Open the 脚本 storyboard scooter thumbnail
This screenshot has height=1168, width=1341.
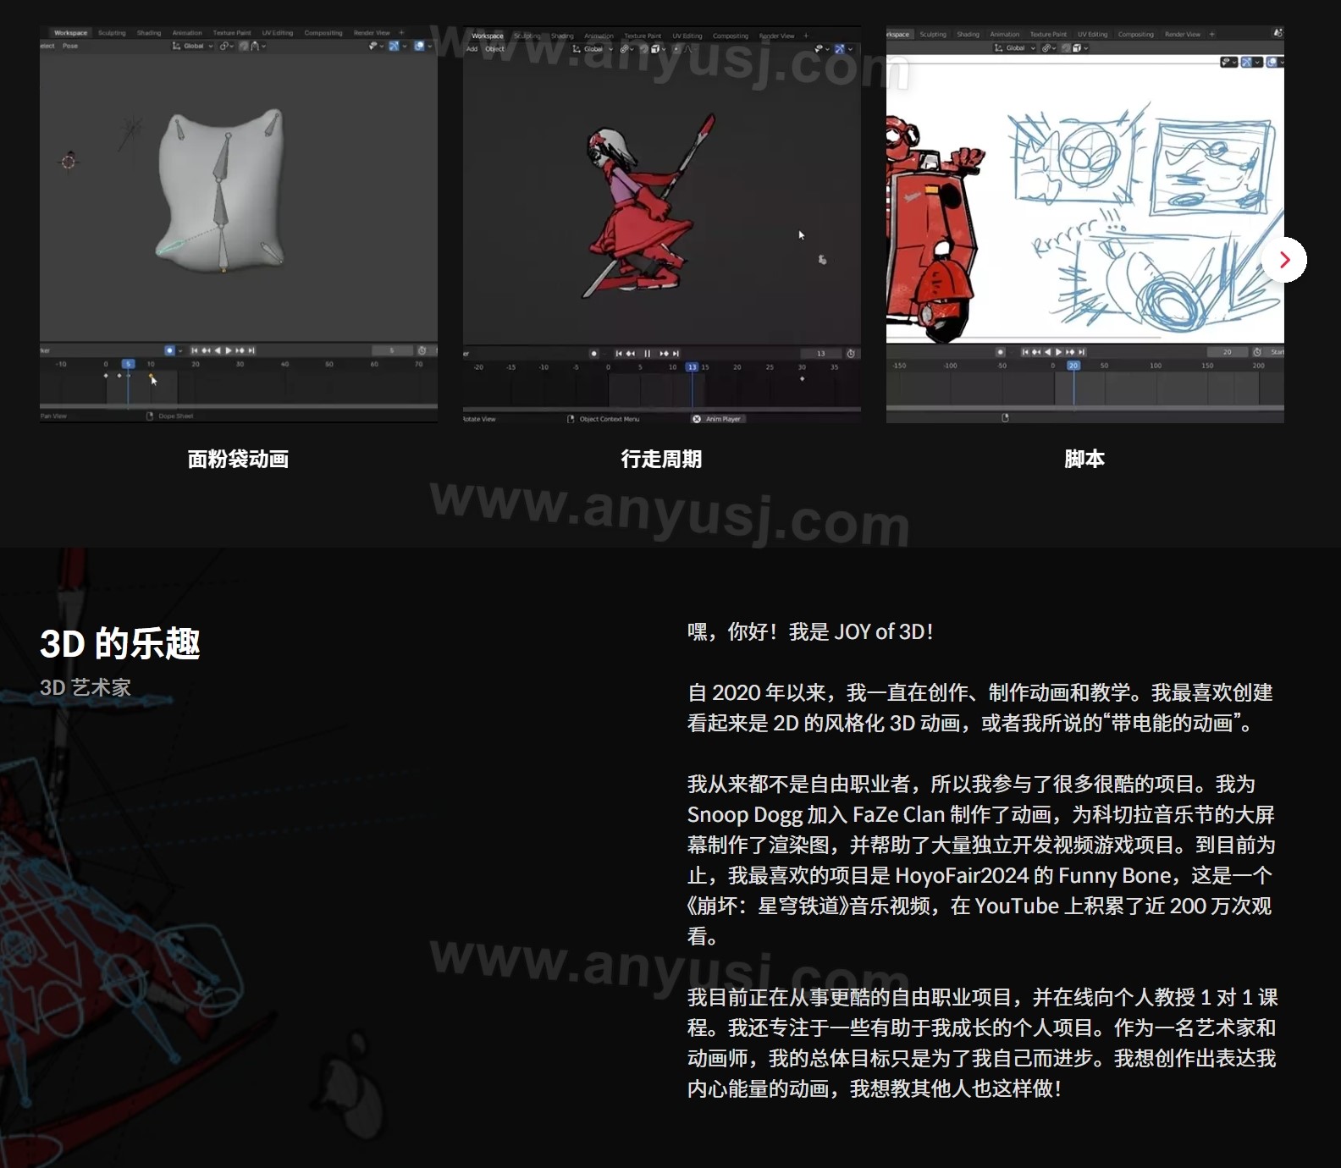coord(1085,224)
